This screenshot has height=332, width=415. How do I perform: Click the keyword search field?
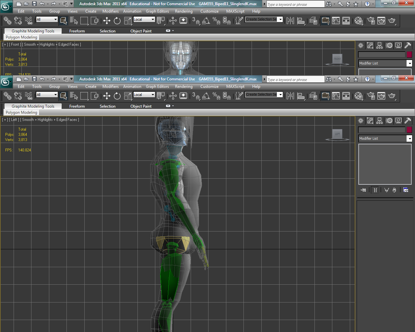pyautogui.click(x=295, y=79)
